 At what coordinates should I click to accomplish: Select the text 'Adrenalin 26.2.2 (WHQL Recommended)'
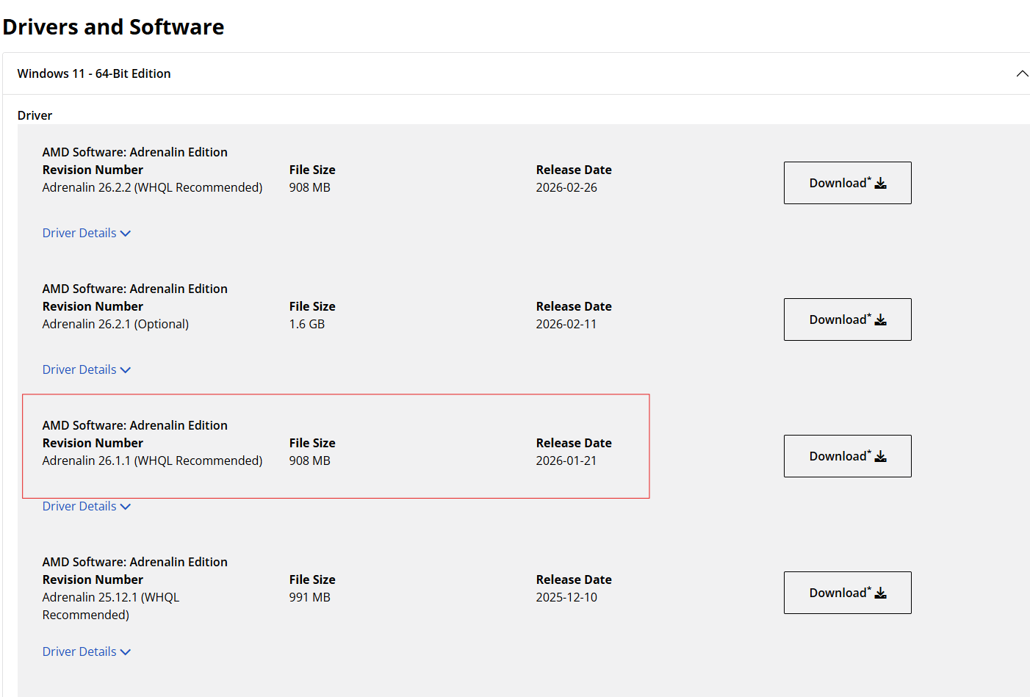tap(152, 187)
